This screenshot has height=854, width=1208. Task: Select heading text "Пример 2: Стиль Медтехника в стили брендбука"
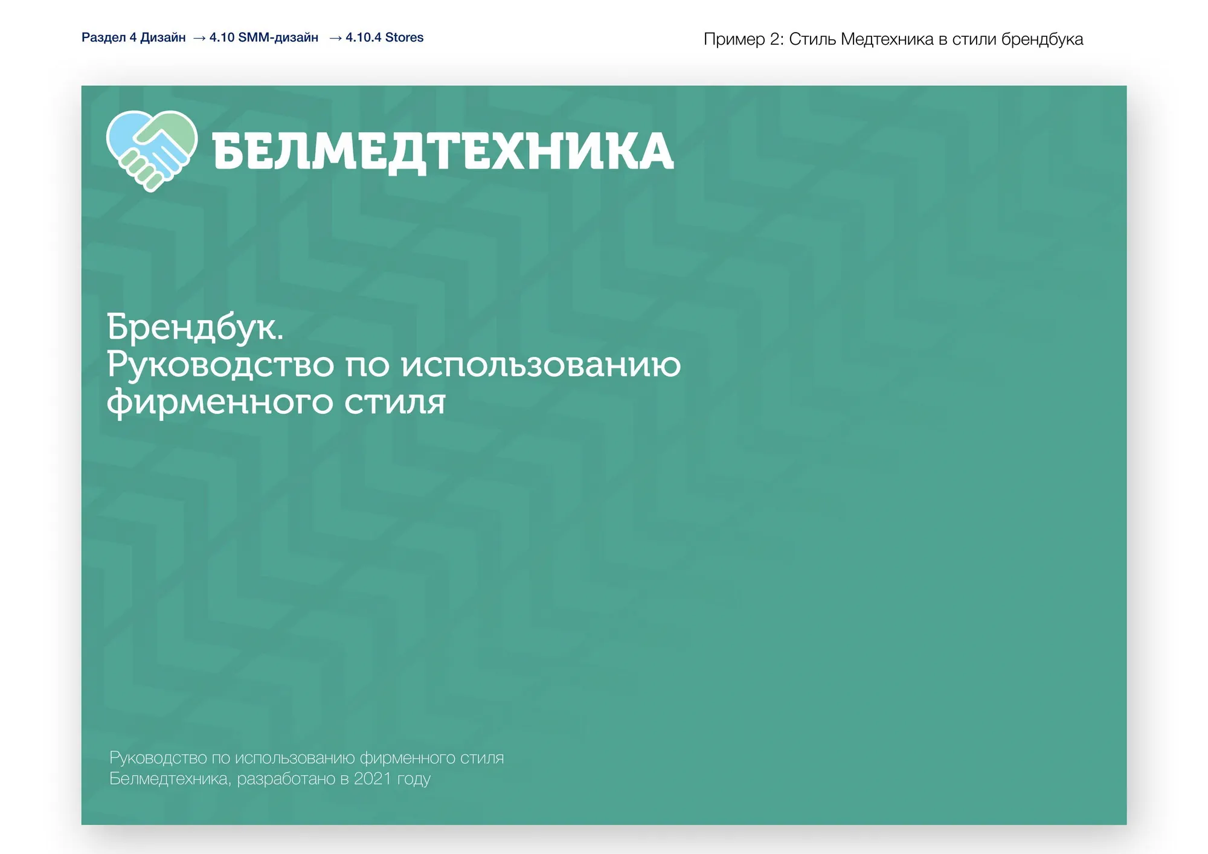[x=893, y=39]
